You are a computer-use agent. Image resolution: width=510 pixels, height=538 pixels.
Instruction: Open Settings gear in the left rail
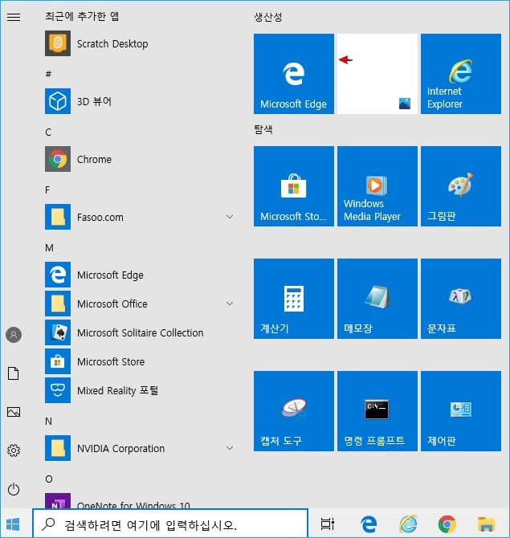(14, 450)
